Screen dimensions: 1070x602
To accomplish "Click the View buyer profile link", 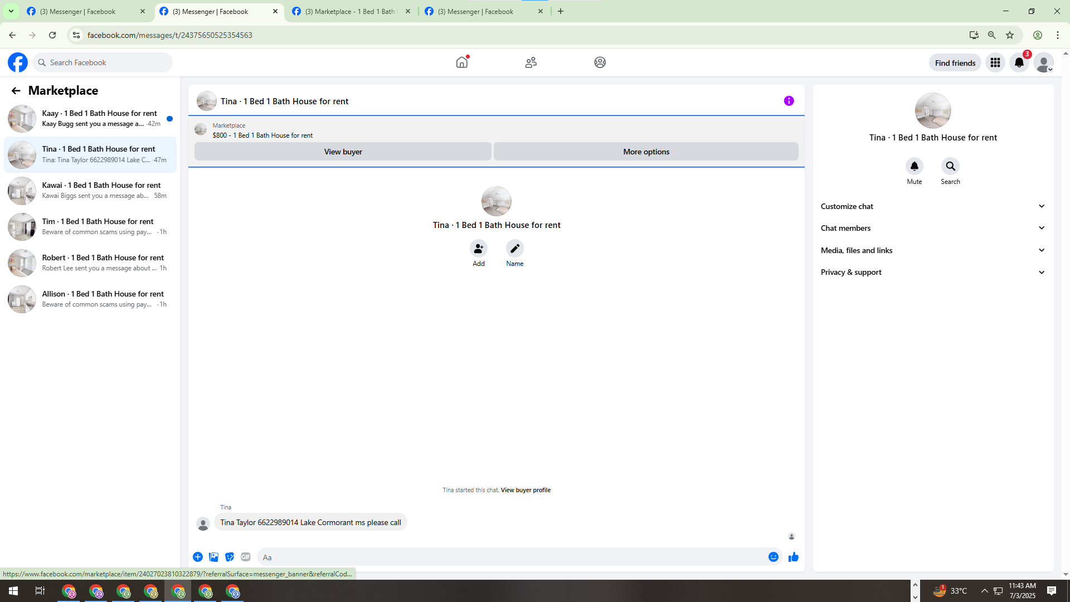I will pos(525,490).
